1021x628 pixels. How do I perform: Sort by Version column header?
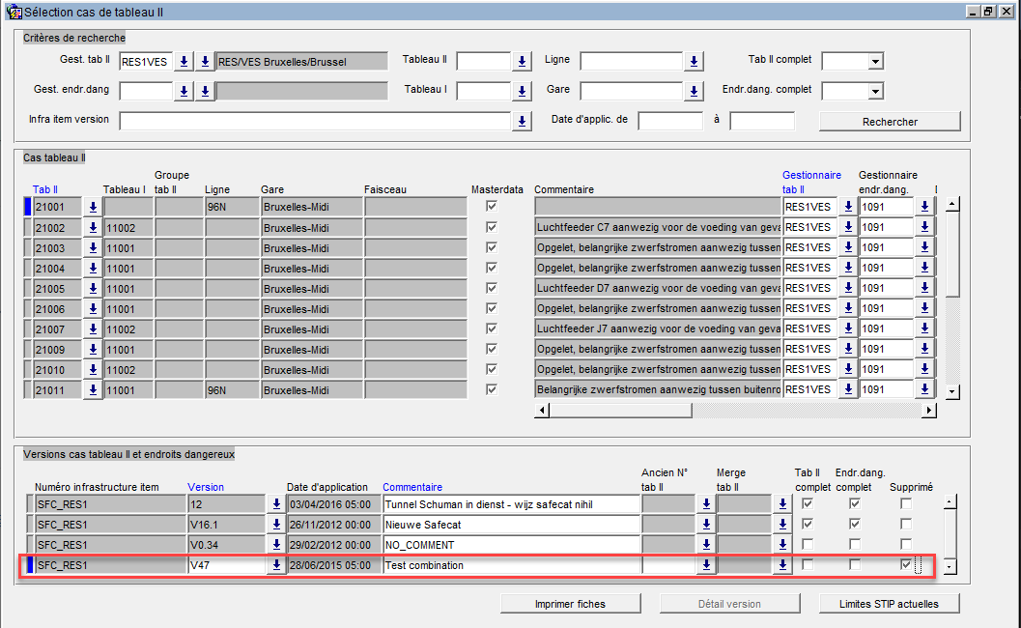(205, 487)
